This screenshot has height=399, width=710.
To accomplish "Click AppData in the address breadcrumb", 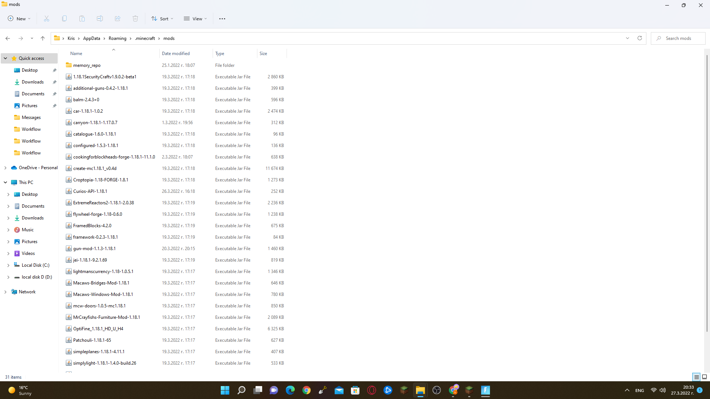I will [92, 38].
